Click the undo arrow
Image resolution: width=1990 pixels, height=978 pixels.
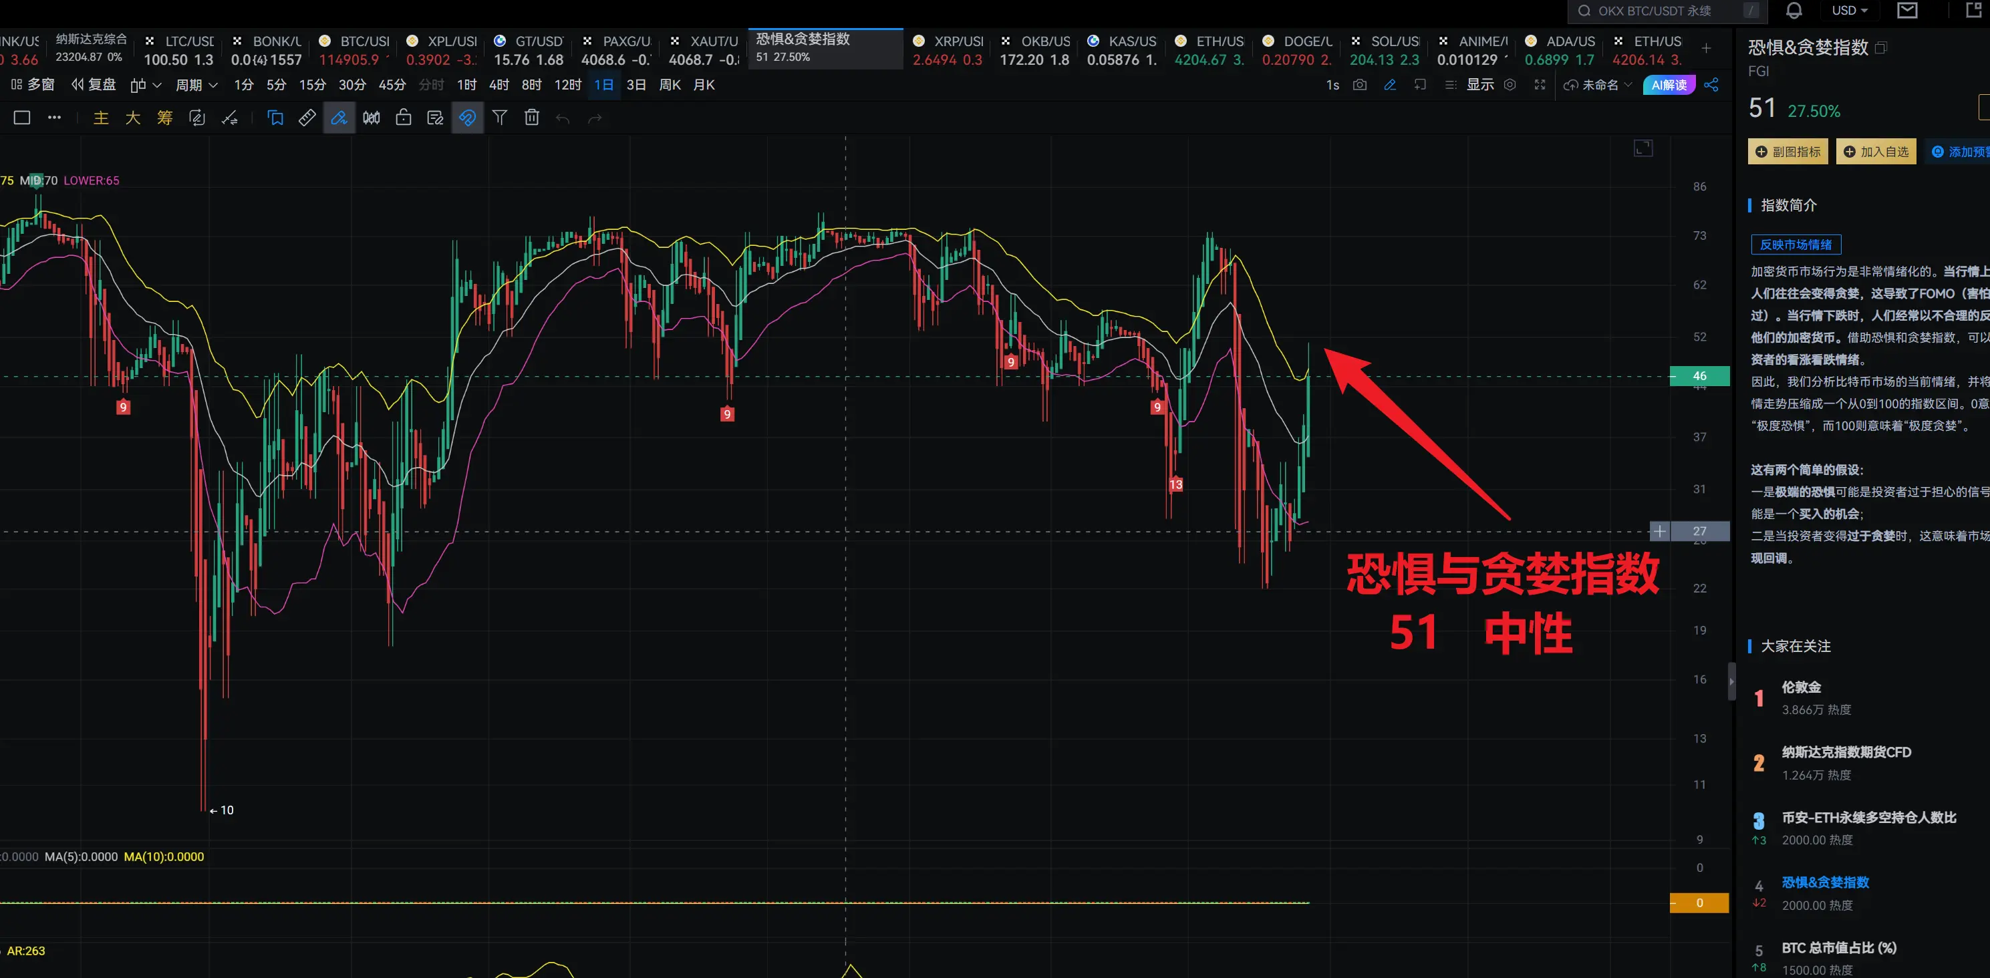pos(563,118)
